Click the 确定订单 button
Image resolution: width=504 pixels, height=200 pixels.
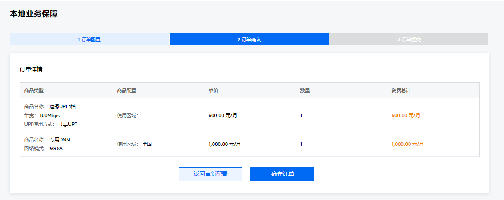(282, 174)
